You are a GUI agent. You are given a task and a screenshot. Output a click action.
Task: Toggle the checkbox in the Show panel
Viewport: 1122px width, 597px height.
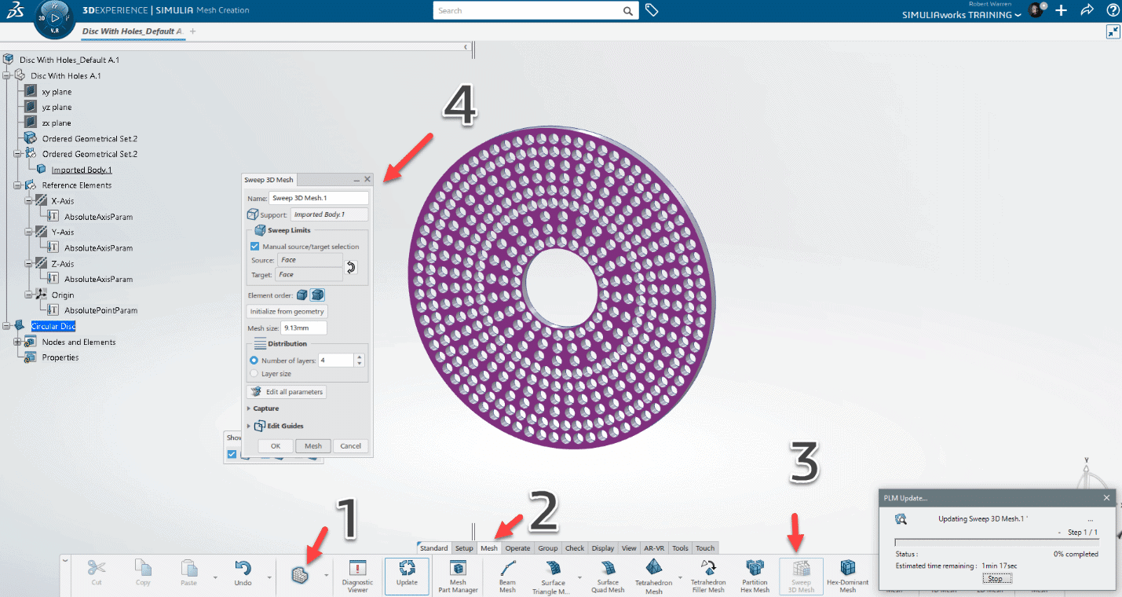[x=232, y=453]
